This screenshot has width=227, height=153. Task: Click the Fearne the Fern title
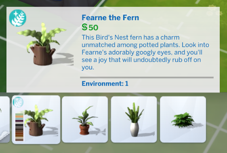pos(110,18)
